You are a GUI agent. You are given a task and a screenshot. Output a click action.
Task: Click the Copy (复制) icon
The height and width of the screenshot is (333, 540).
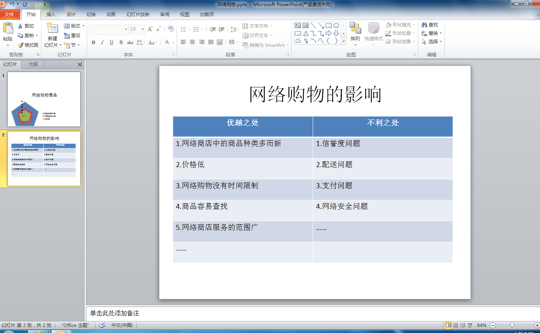tap(20, 35)
